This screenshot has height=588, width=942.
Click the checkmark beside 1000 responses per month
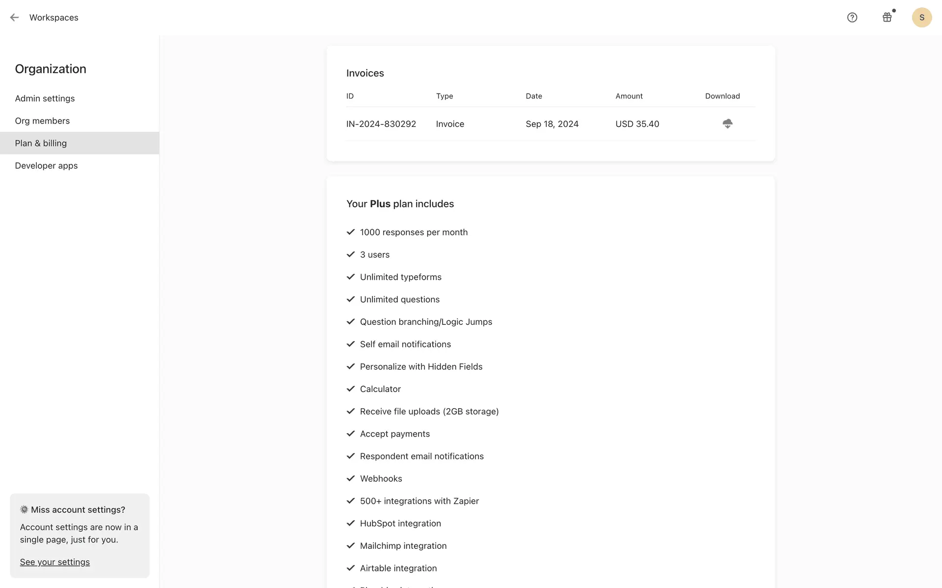coord(351,232)
